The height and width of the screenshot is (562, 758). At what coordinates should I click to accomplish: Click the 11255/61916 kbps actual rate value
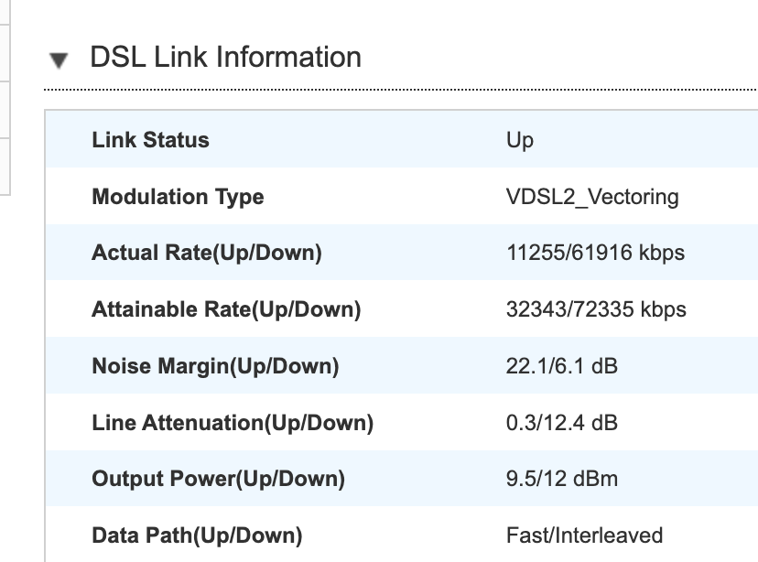pyautogui.click(x=595, y=253)
